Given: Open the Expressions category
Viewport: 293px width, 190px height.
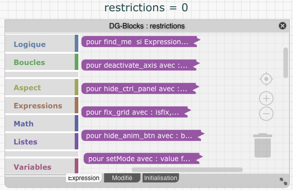Looking at the screenshot, I should click(38, 106).
